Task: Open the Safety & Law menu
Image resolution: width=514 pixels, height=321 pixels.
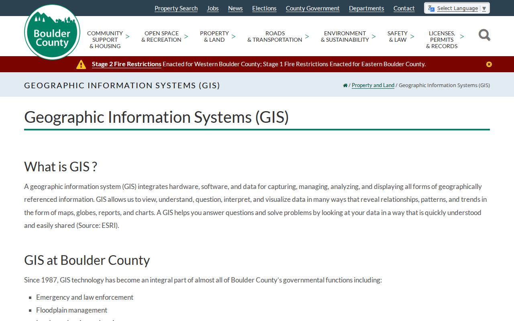Action: point(398,37)
